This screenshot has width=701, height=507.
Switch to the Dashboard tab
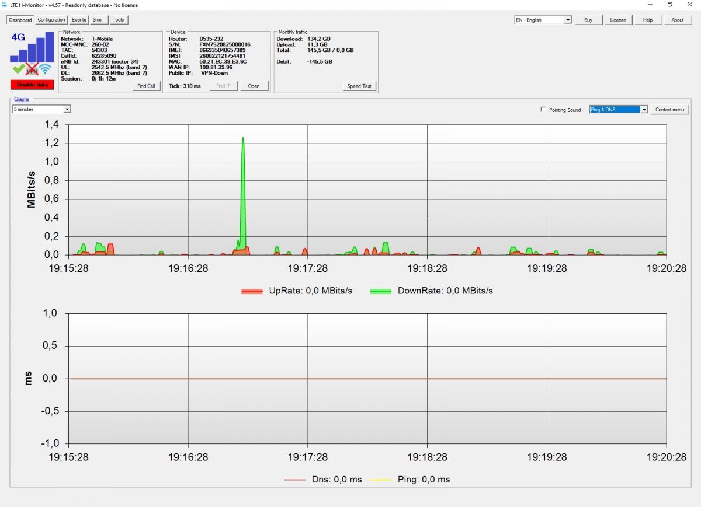coord(20,20)
